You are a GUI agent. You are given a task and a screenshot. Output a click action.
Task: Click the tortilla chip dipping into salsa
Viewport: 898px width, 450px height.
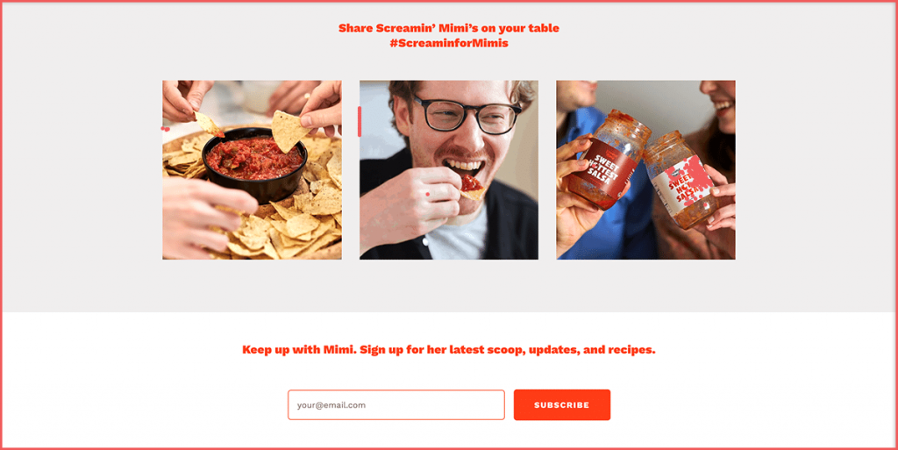pos(289,131)
